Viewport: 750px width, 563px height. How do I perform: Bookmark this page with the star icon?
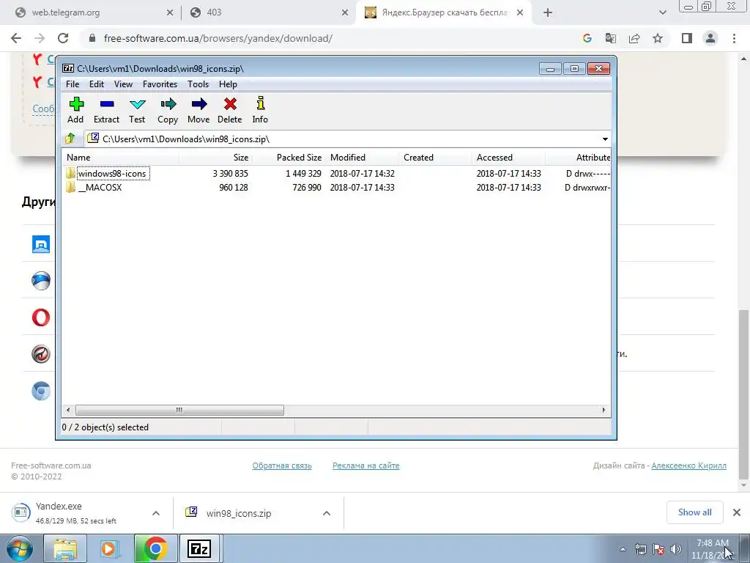(x=658, y=38)
